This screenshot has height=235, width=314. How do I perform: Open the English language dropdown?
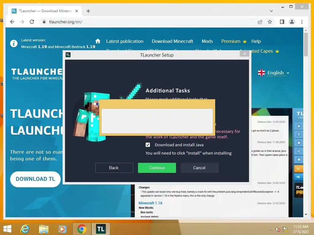[x=278, y=73]
